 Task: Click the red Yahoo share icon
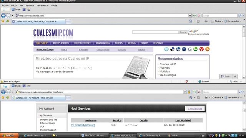(x=201, y=49)
